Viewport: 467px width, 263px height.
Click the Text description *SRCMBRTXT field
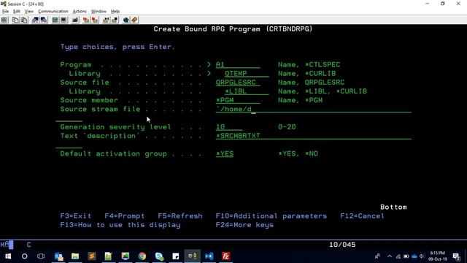click(313, 136)
